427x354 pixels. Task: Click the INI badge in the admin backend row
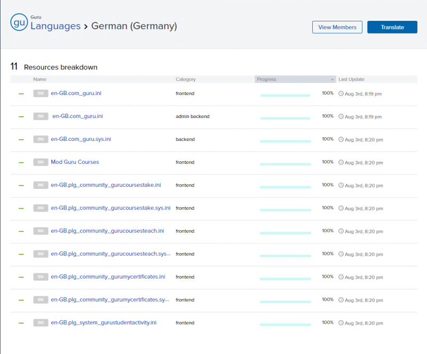point(41,116)
